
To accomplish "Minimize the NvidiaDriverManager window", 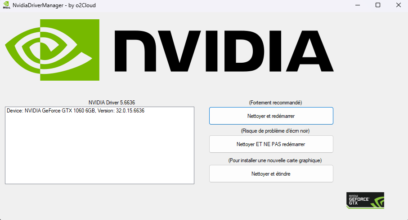I will point(358,5).
